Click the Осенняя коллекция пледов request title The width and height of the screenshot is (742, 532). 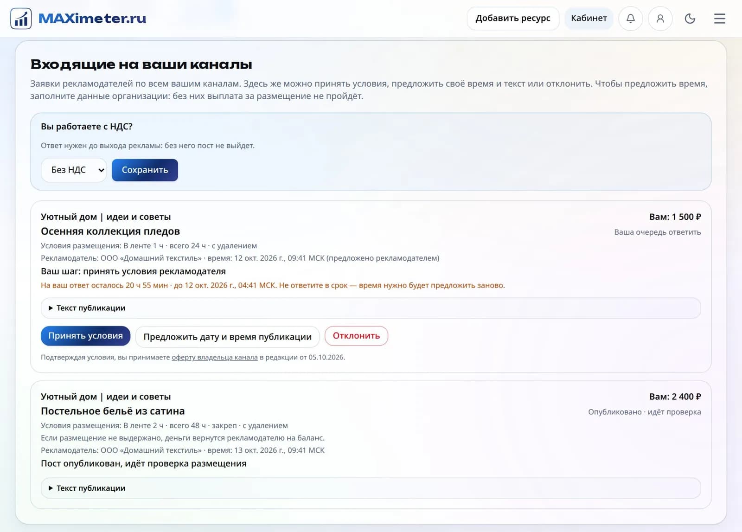[x=110, y=231]
